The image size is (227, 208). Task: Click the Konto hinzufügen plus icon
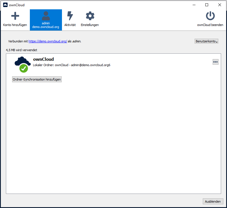[15, 16]
